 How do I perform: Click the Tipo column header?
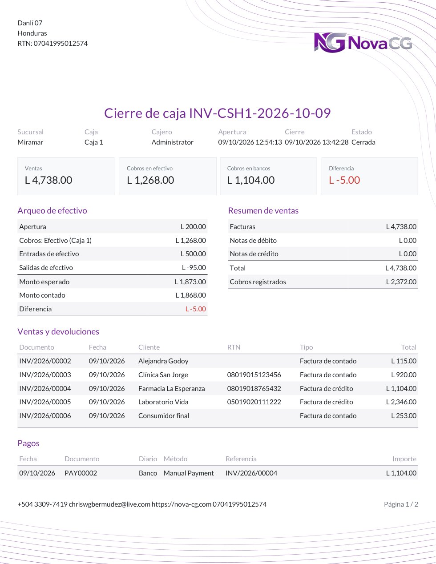coord(306,347)
